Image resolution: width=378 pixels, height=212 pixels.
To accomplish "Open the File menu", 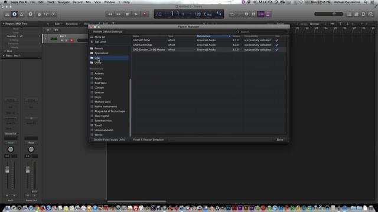I will pyautogui.click(x=32, y=2).
